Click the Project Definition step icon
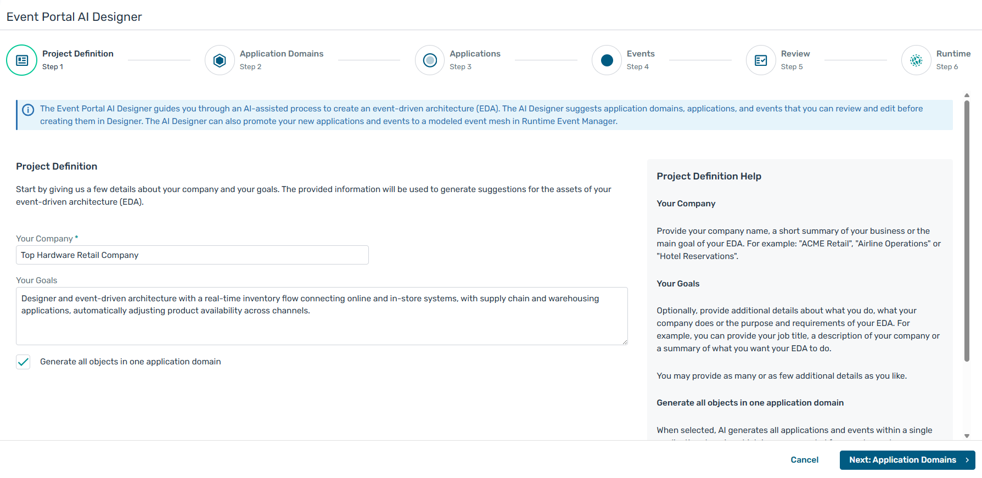The image size is (982, 478). click(22, 60)
